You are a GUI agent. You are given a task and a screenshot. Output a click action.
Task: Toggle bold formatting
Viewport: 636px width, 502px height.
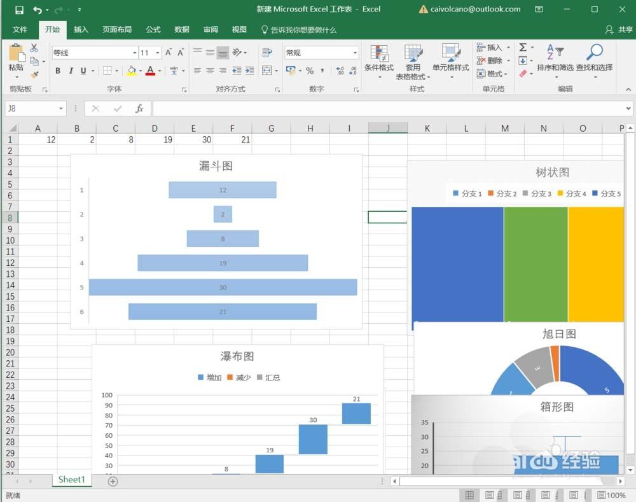[x=57, y=71]
